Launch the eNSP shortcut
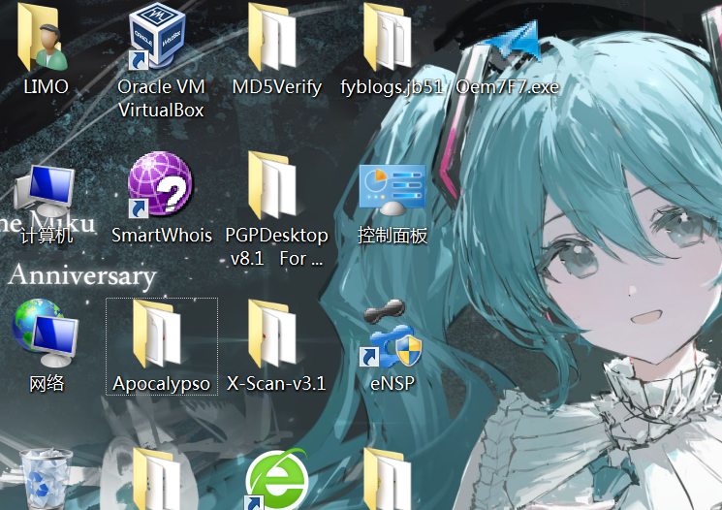Image resolution: width=722 pixels, height=510 pixels. [391, 333]
